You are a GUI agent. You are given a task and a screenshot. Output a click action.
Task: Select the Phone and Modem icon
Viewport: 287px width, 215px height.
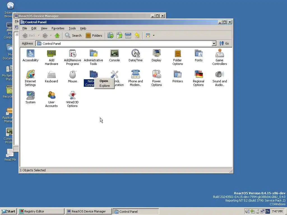coord(135,78)
